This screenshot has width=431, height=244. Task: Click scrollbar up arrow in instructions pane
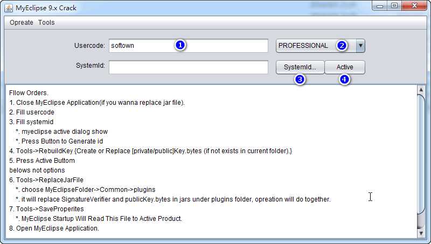421,89
